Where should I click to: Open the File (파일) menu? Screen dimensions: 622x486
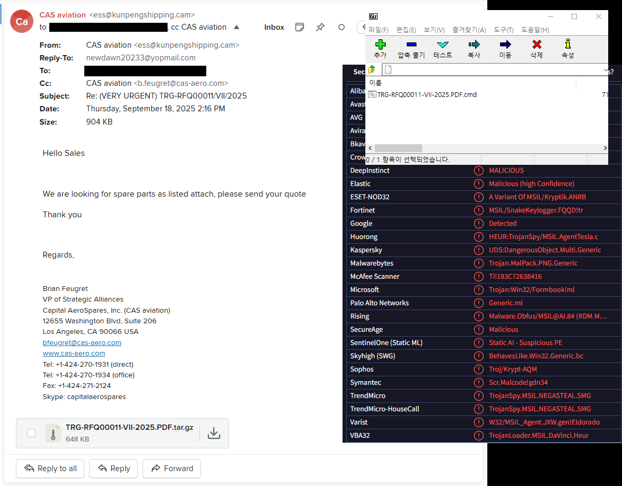click(378, 30)
